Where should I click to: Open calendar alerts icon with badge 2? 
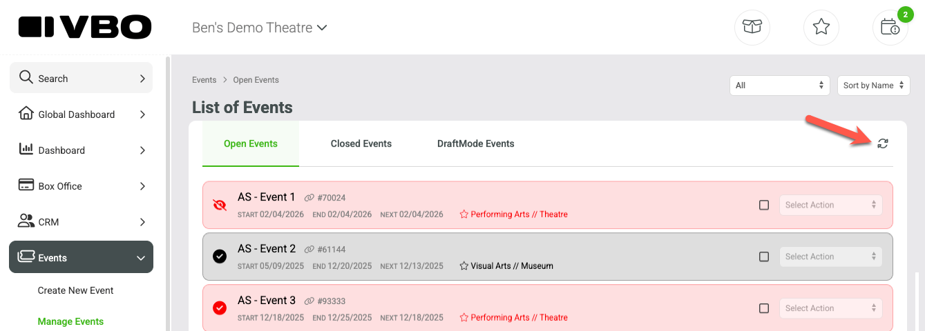[890, 28]
